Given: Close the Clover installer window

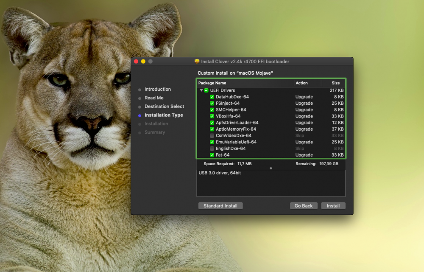Looking at the screenshot, I should (136, 62).
